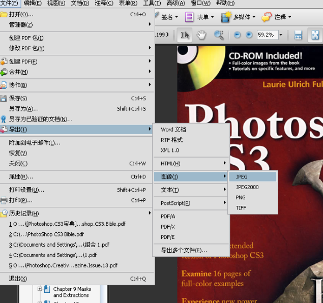323x303 pixels.
Task: Open the Multimedia (多媒体) dropdown arrow
Action: click(x=254, y=17)
